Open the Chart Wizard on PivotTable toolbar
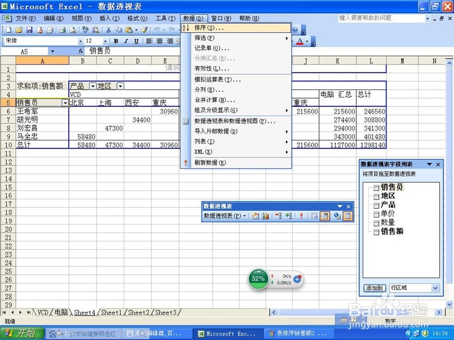The image size is (454, 340). (x=267, y=216)
